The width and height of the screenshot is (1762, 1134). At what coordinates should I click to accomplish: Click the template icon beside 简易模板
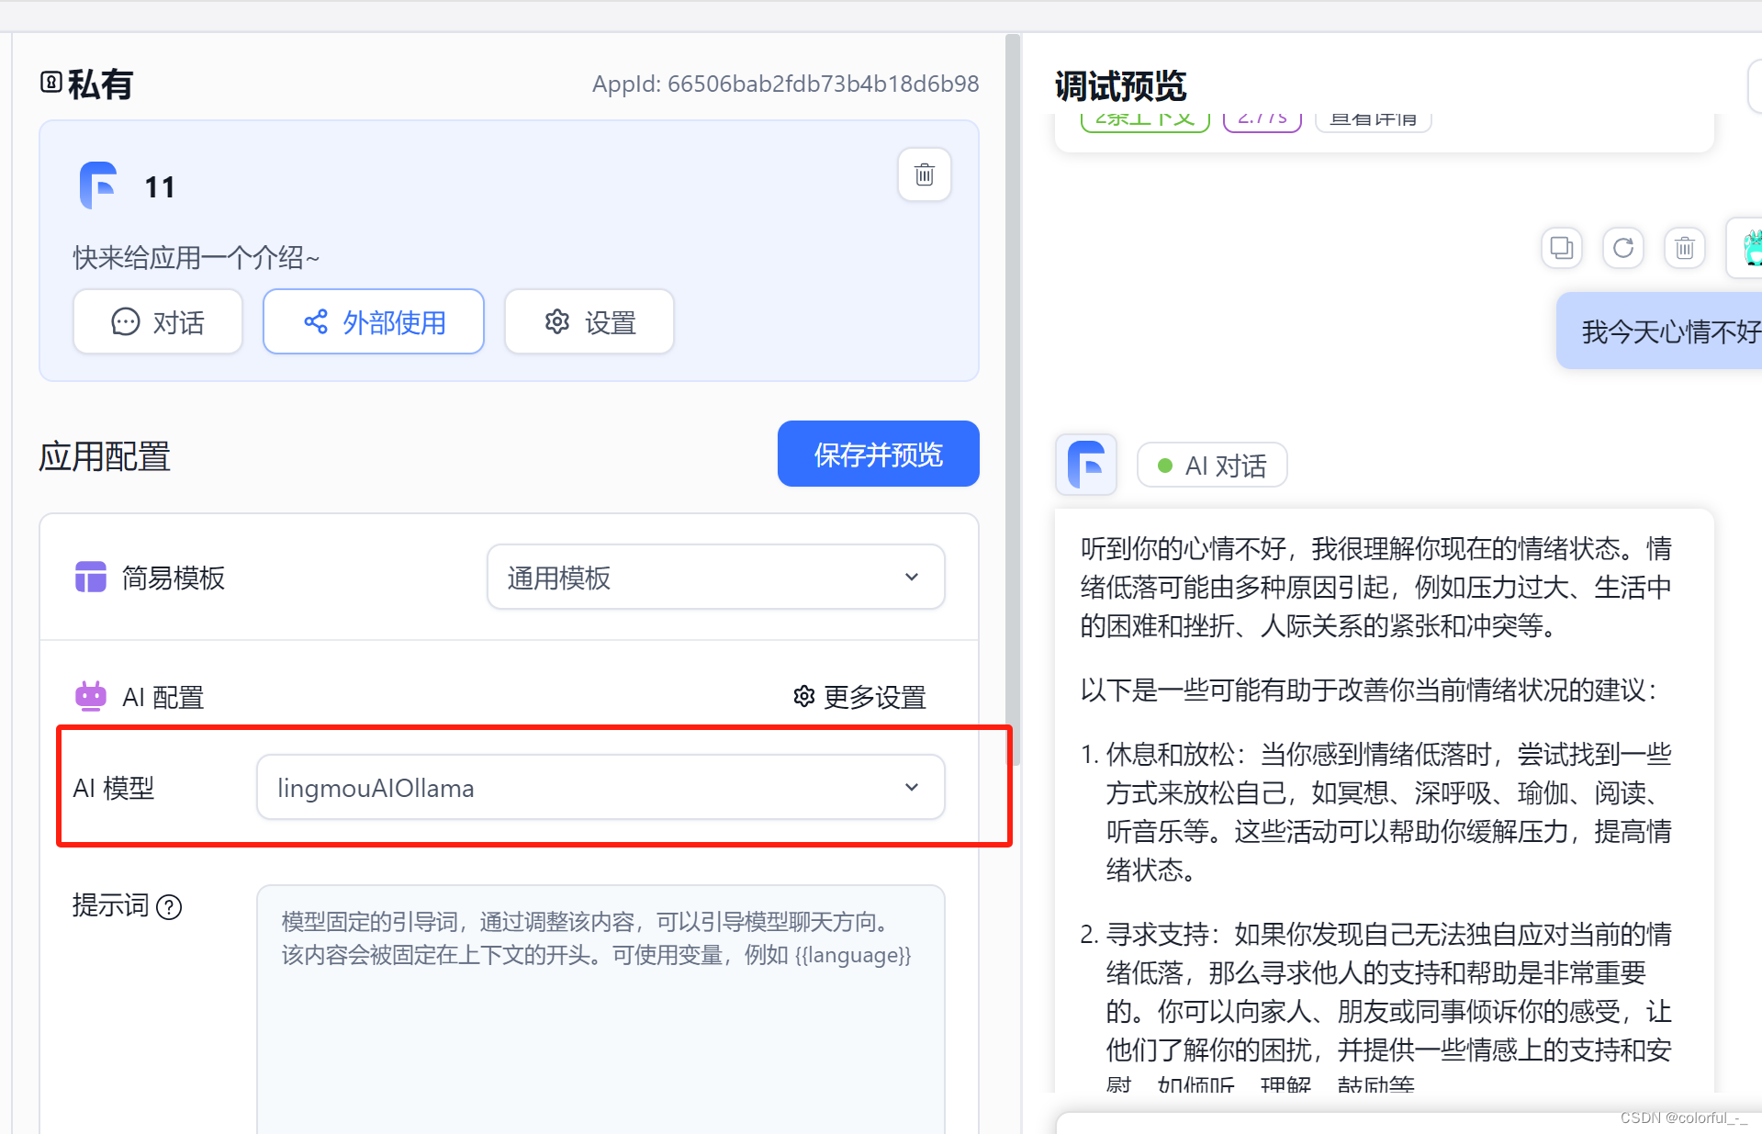[x=90, y=577]
